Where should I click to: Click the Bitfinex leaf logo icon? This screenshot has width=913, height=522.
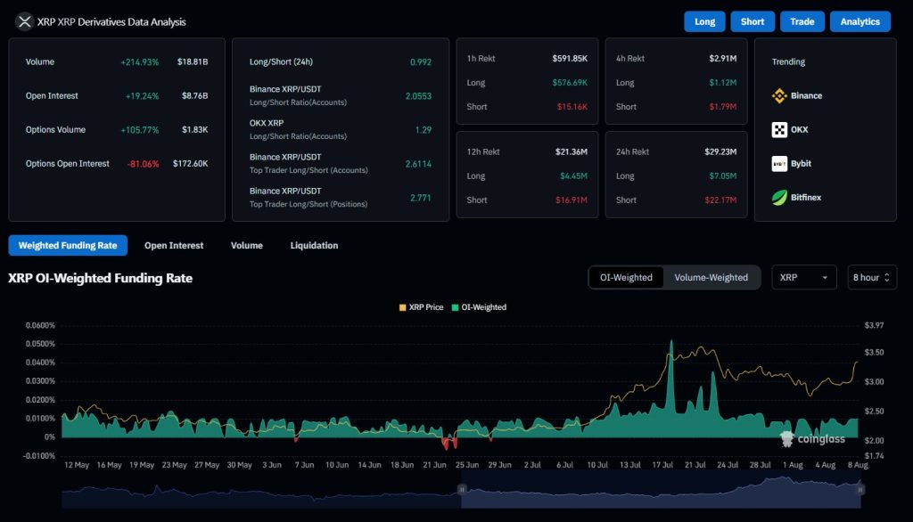click(x=779, y=198)
